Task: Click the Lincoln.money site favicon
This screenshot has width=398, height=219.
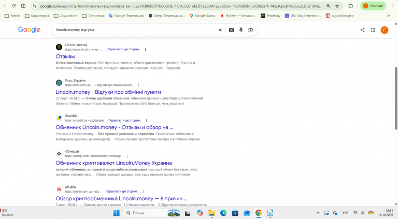Action: tap(59, 47)
